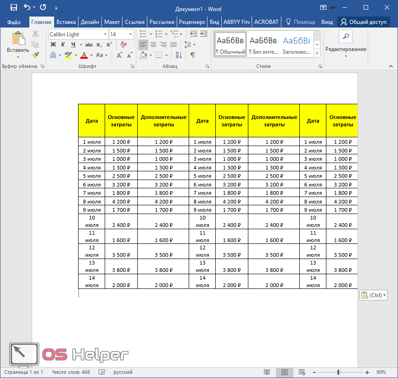Expand the Paste Options (Ctrl) dropdown
This screenshot has height=378, width=398.
[x=373, y=295]
